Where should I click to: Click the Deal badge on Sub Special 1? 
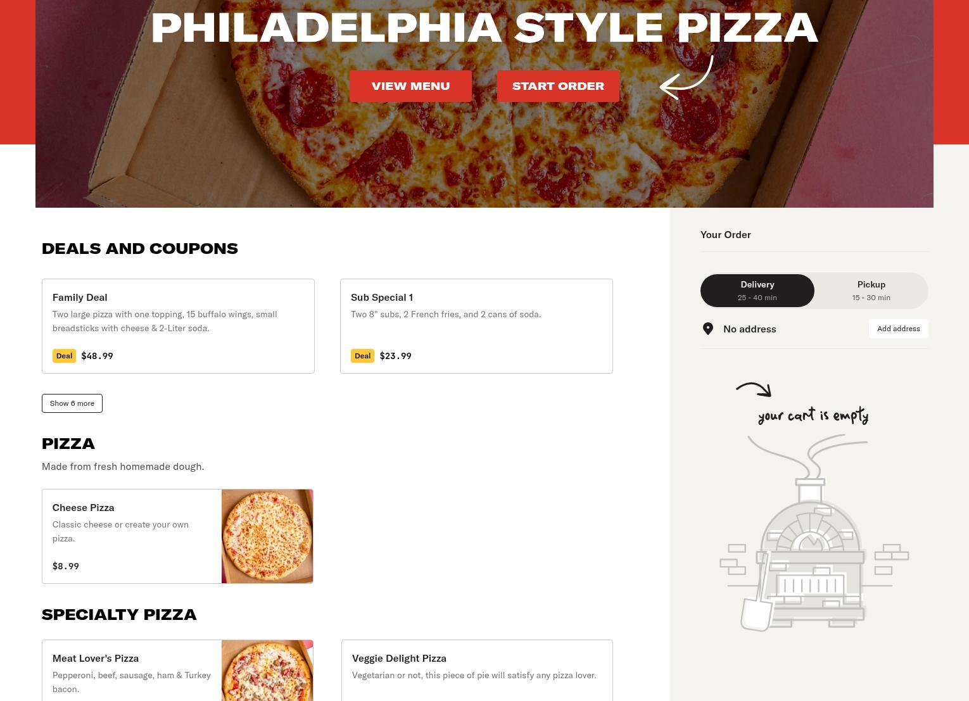[362, 356]
